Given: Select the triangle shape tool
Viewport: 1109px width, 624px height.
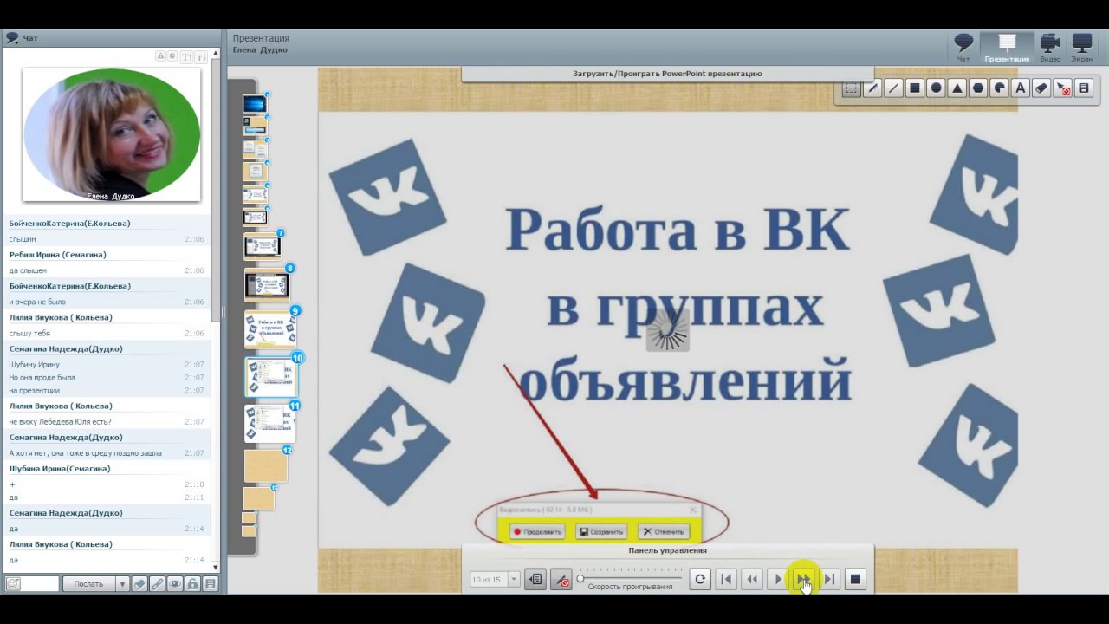Looking at the screenshot, I should coord(957,88).
